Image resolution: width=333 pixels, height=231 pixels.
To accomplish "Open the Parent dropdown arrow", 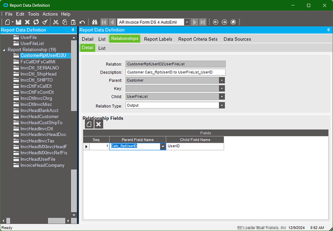I will 222,81.
